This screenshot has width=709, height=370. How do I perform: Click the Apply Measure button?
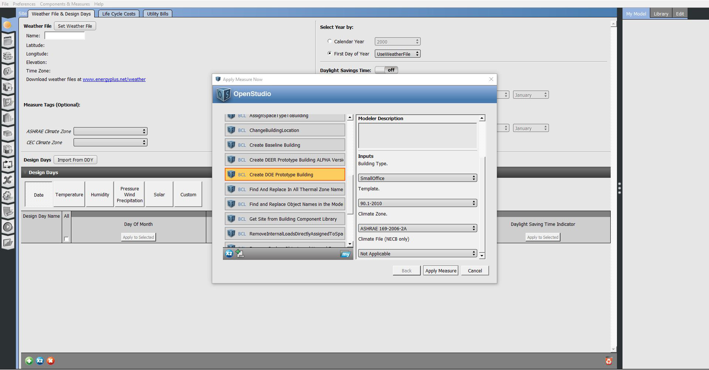[441, 271]
